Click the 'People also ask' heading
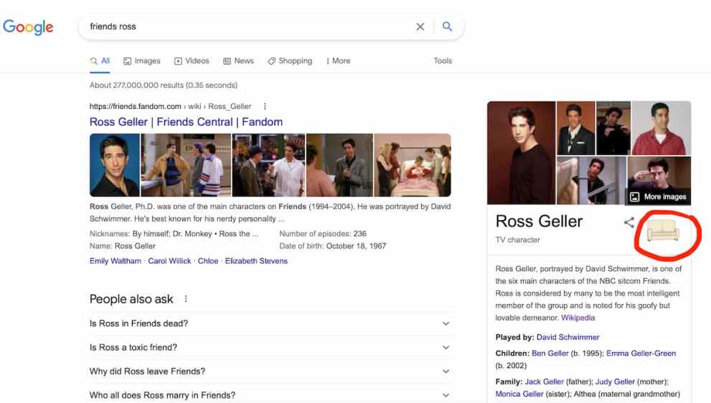Screen dimensions: 711x403 tap(131, 299)
